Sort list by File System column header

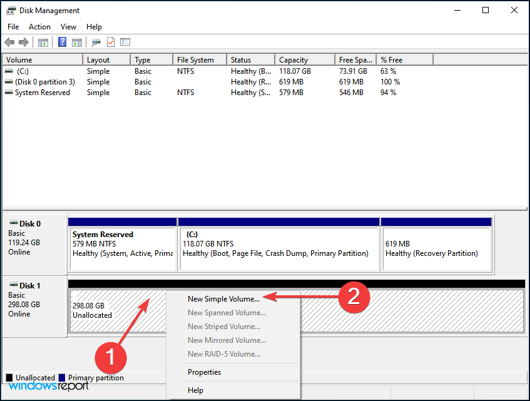(x=195, y=60)
